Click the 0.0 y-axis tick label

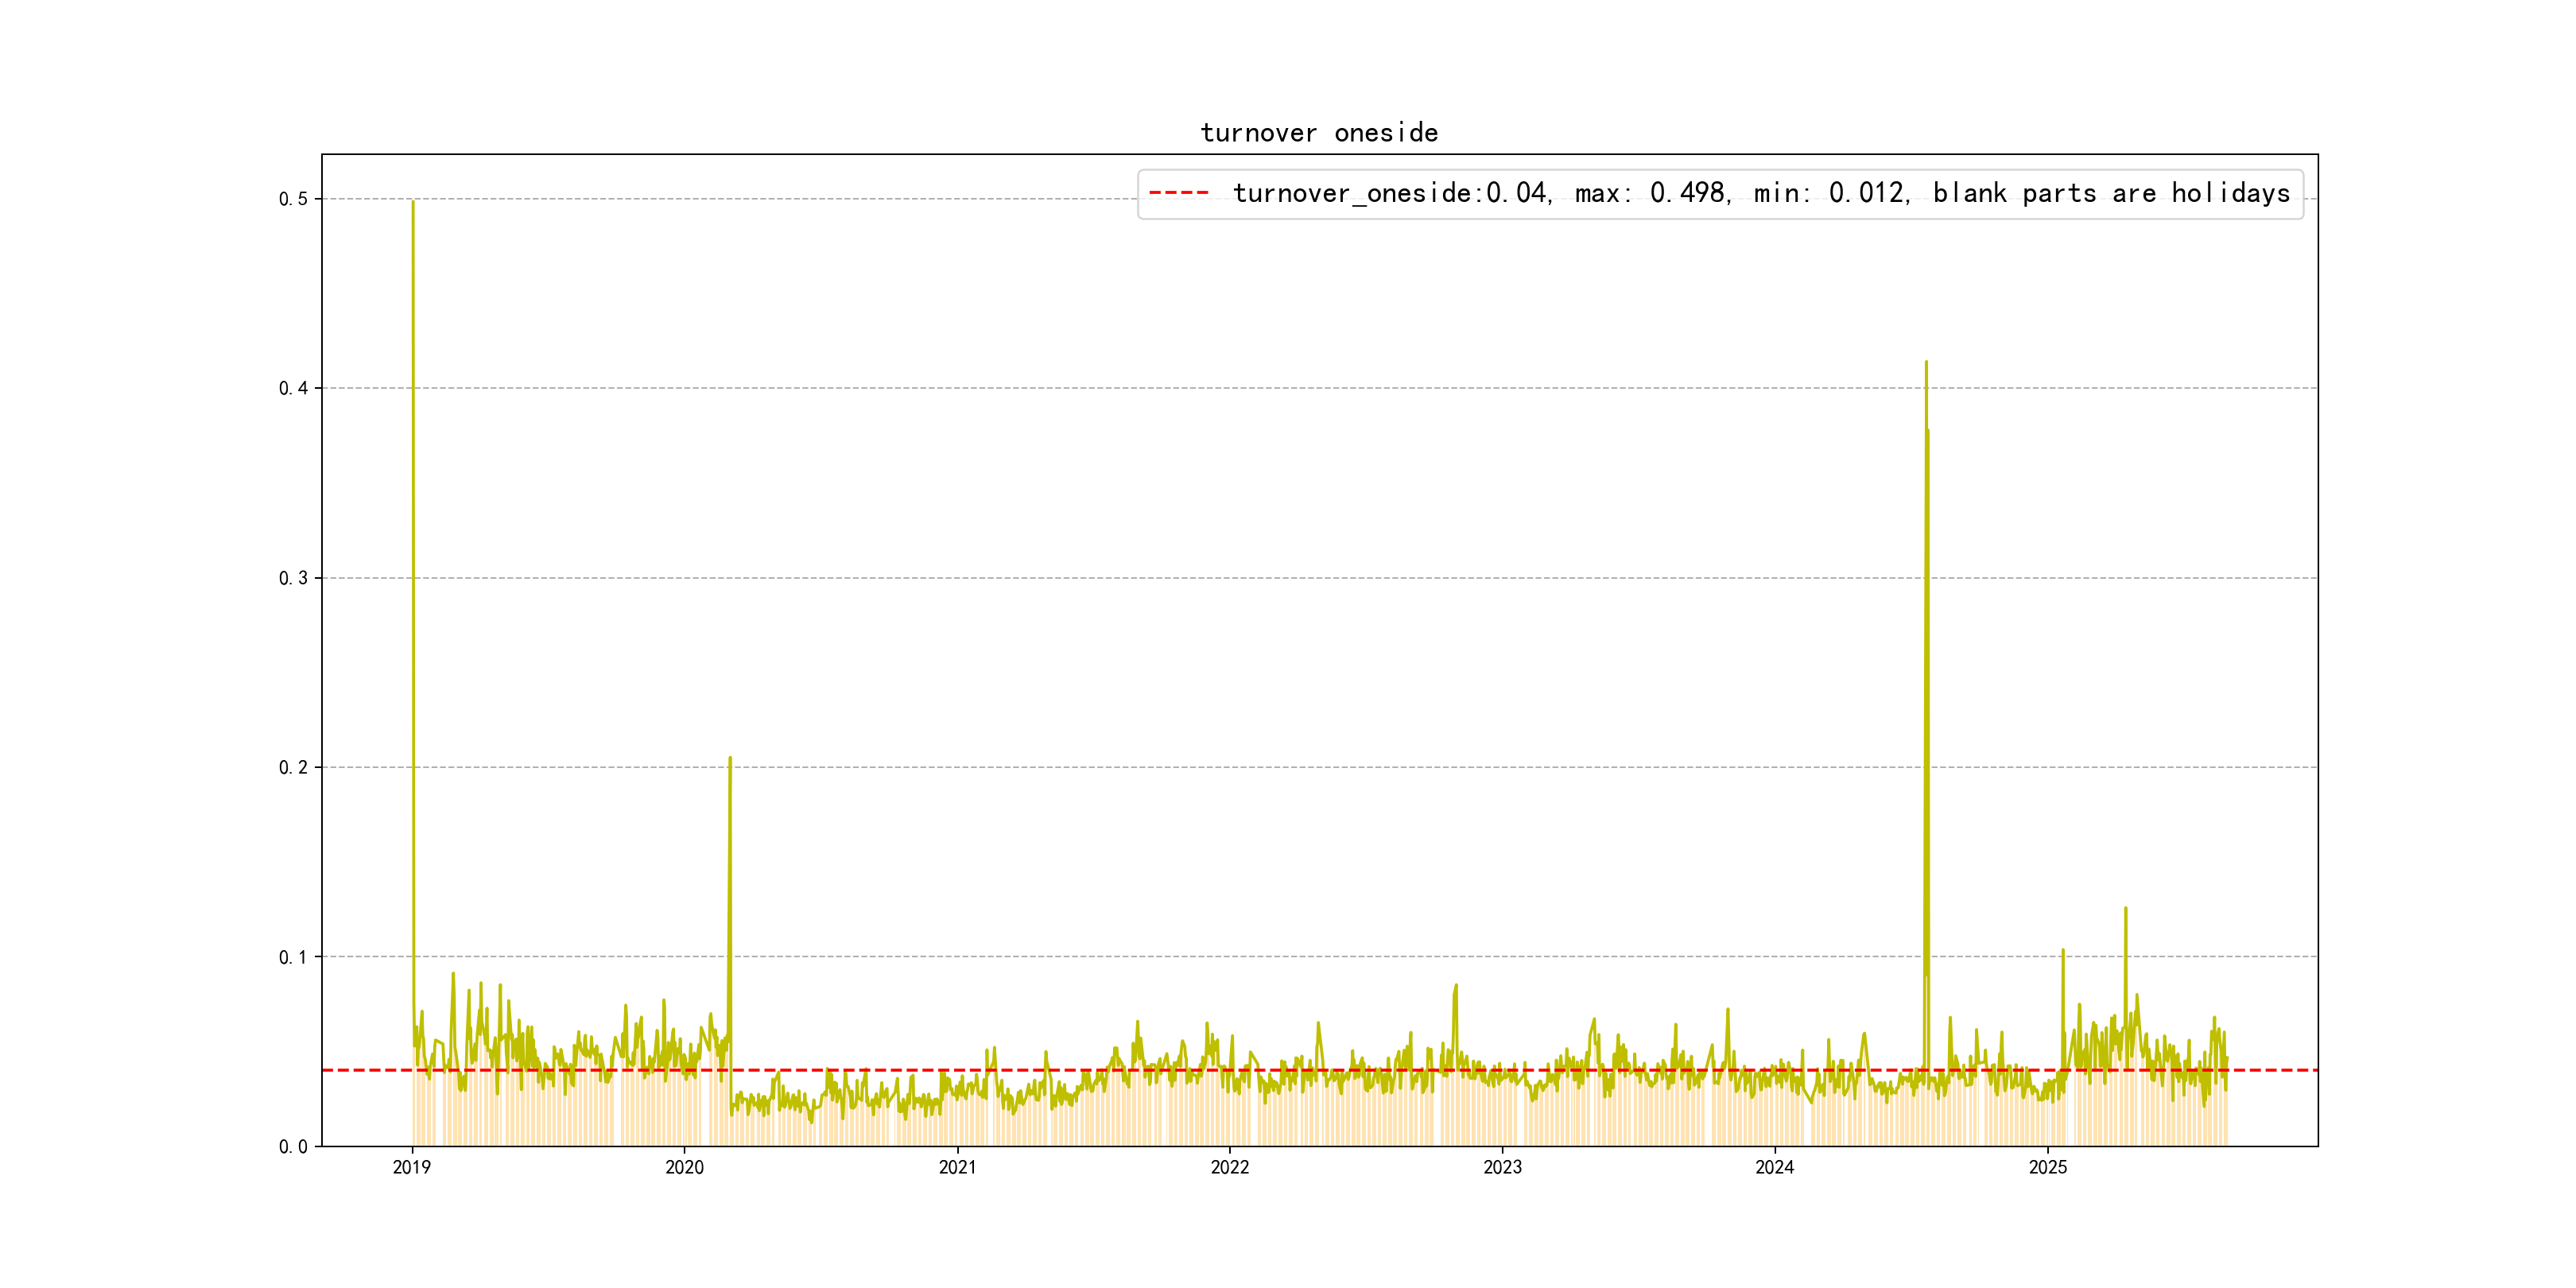(293, 1146)
